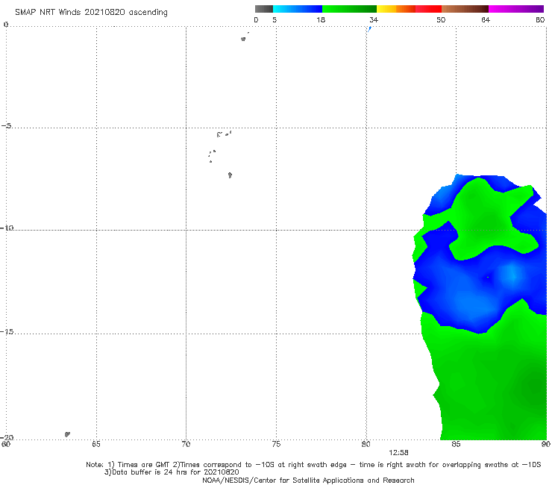Click the small island marker near 63E, 20S
Screen dimensions: 552x485
pos(67,434)
